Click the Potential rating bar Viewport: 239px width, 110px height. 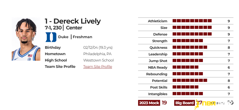click(190, 81)
